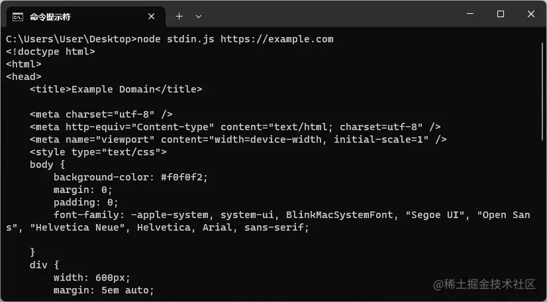This screenshot has width=547, height=302.
Task: Open a new tab with the plus button
Action: pos(179,16)
